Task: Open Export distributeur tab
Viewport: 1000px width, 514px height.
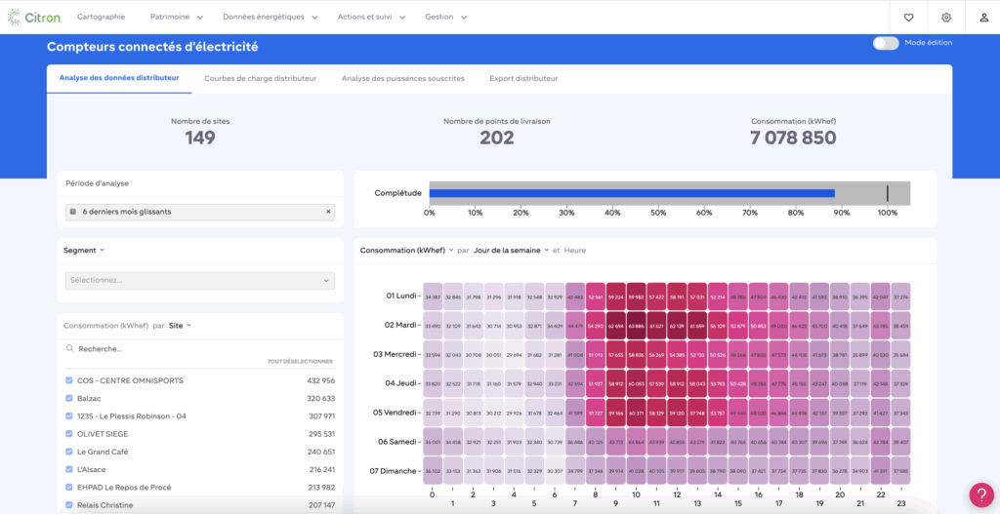Action: [523, 78]
